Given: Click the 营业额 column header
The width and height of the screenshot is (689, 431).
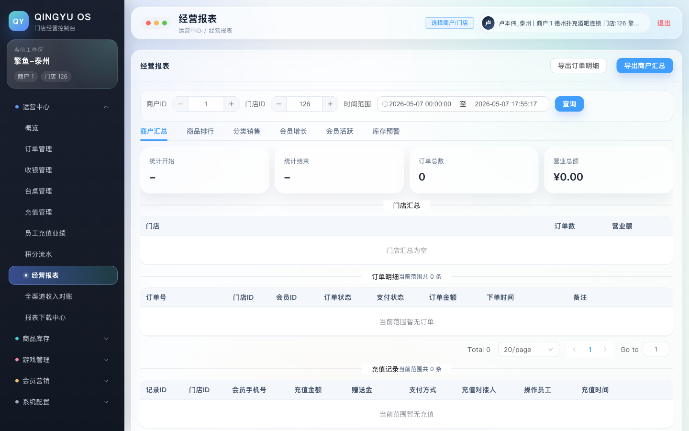Looking at the screenshot, I should tap(622, 226).
